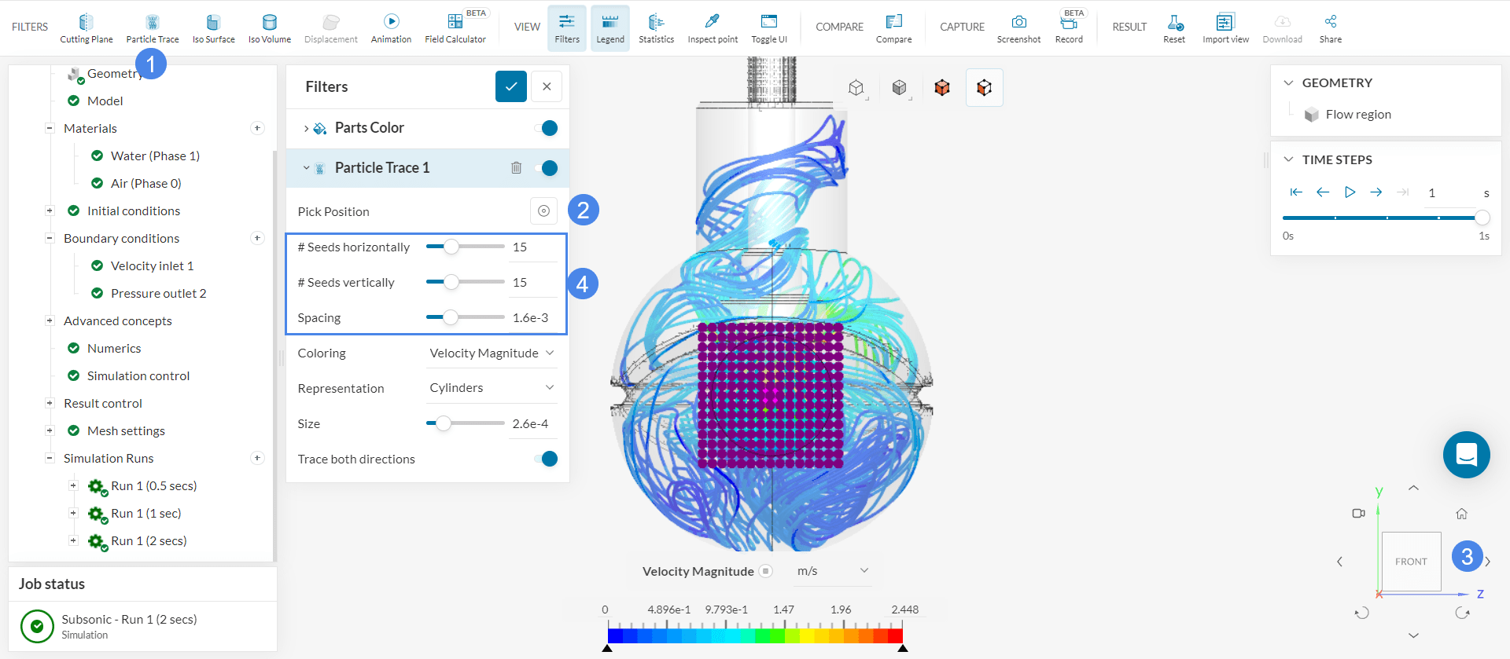
Task: Open the Coloring Velocity Magnitude dropdown
Action: 492,353
